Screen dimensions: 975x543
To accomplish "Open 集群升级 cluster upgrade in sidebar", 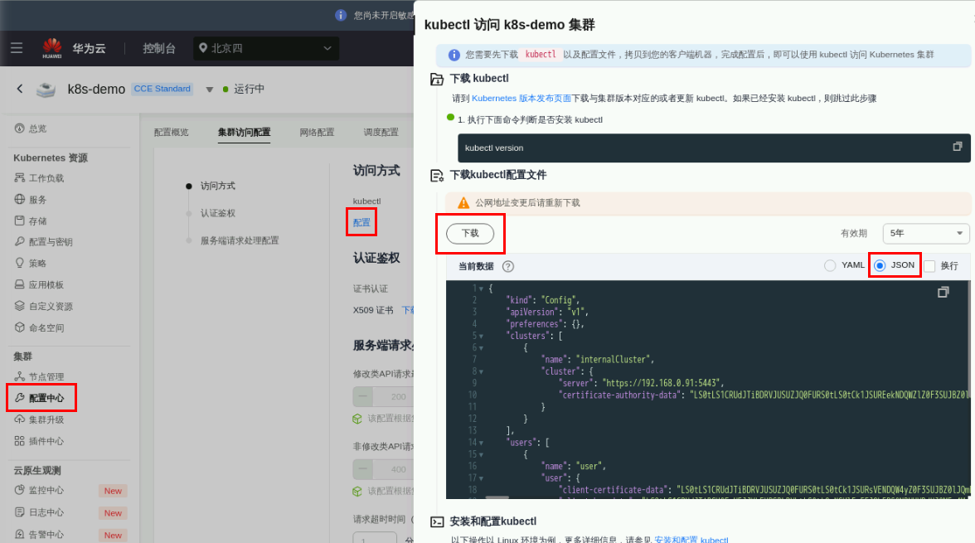I will (39, 419).
